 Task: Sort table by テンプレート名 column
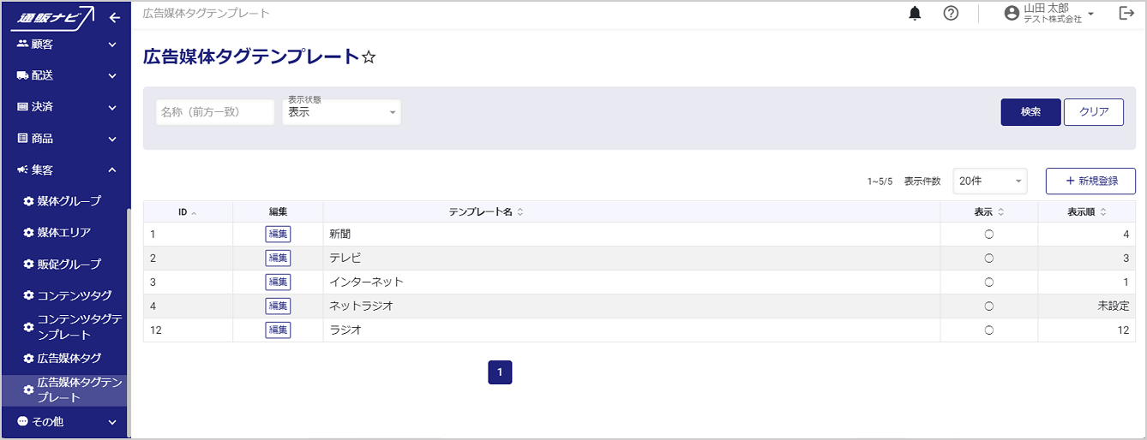pyautogui.click(x=485, y=211)
